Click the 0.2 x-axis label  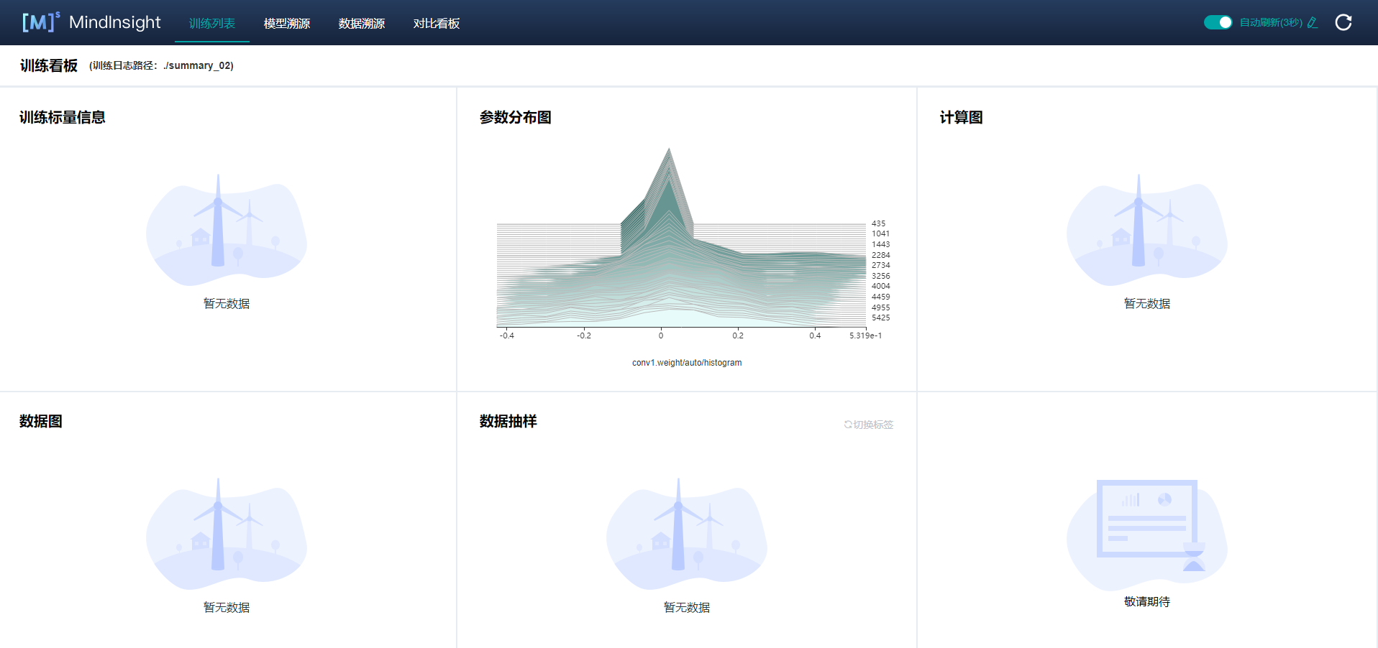pos(738,335)
